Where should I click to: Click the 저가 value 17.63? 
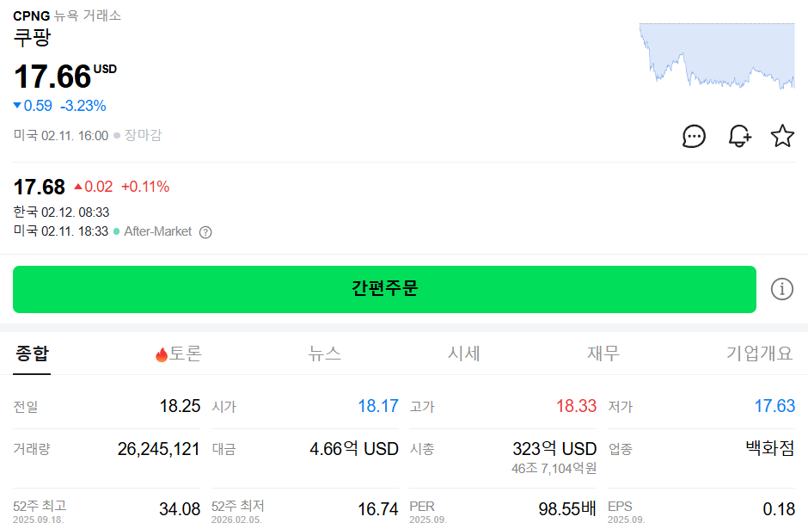tap(774, 406)
